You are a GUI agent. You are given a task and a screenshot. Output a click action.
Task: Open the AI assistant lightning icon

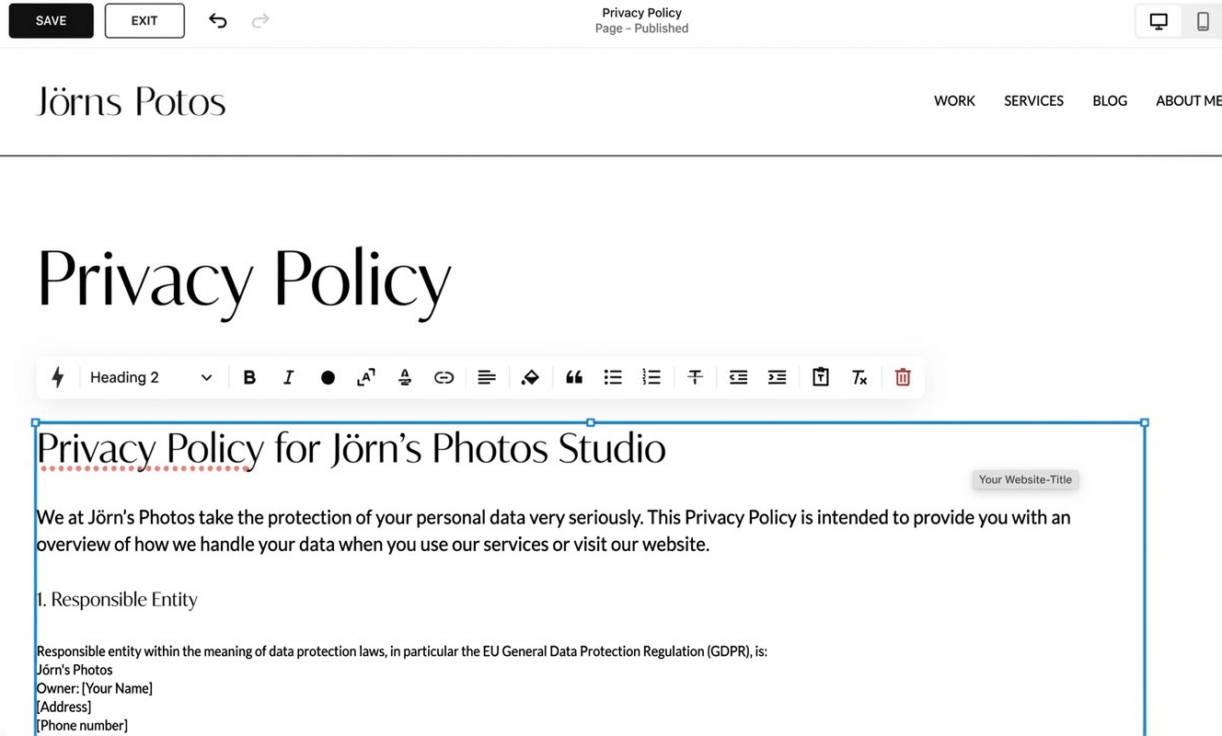(58, 377)
